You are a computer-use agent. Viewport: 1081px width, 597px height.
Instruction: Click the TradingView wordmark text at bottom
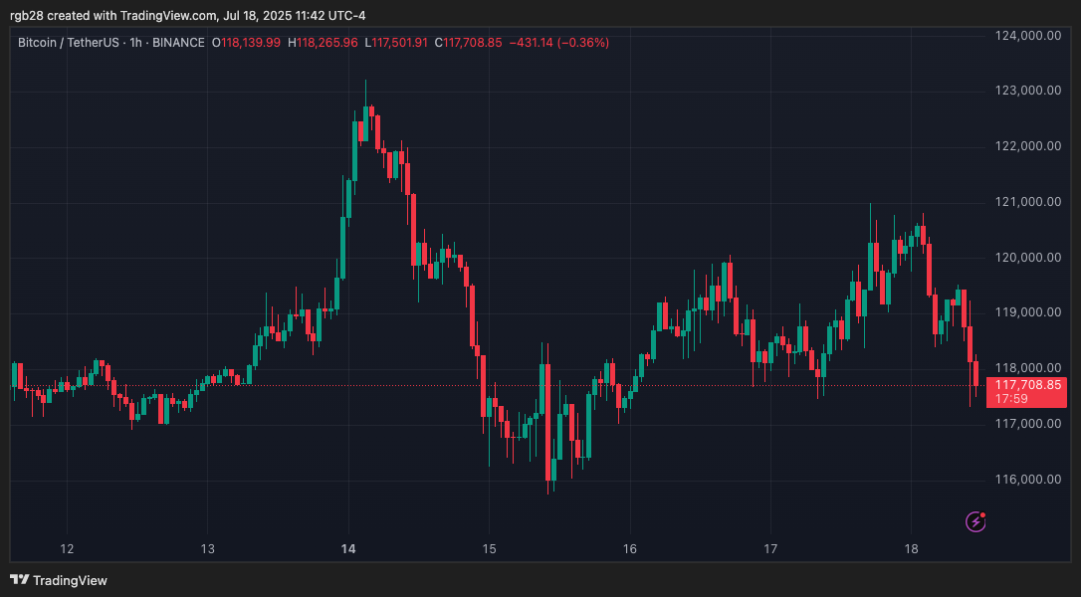point(70,580)
